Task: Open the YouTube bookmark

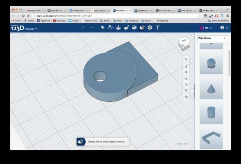Action: point(59,21)
